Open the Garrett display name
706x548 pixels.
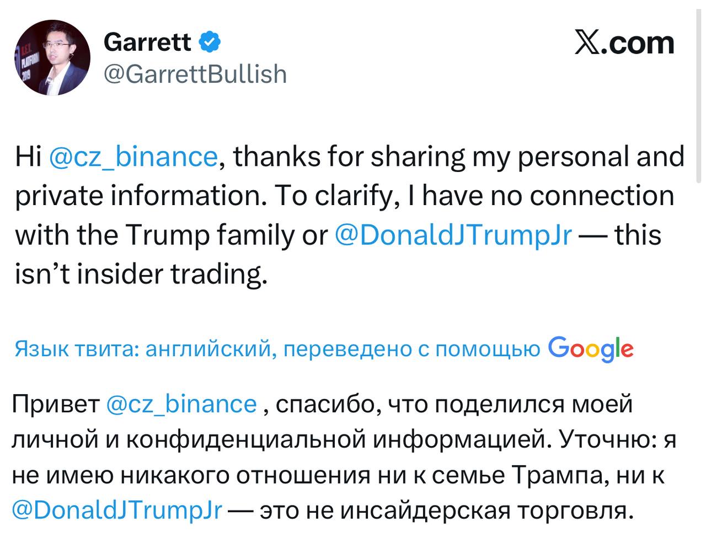[147, 42]
